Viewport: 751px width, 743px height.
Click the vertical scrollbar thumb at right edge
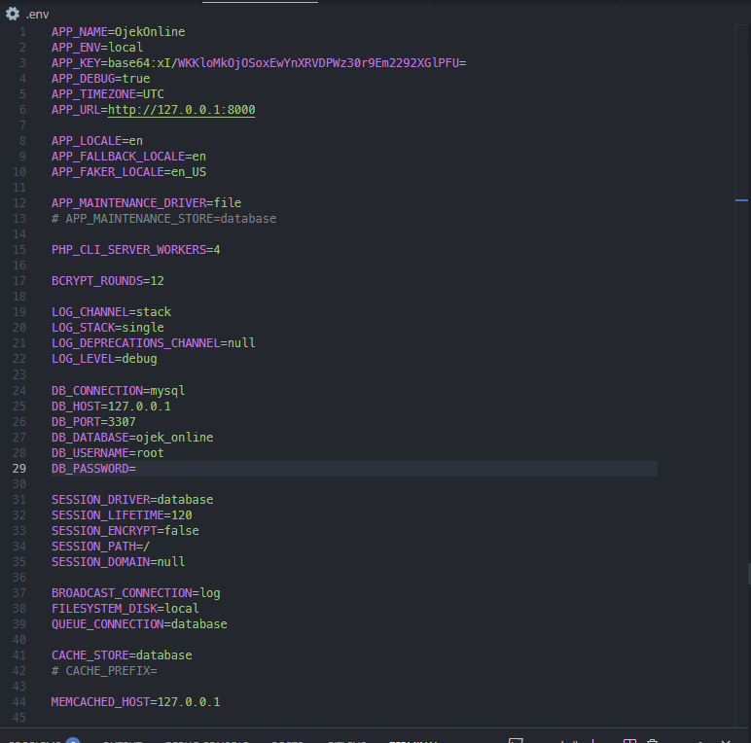click(747, 573)
